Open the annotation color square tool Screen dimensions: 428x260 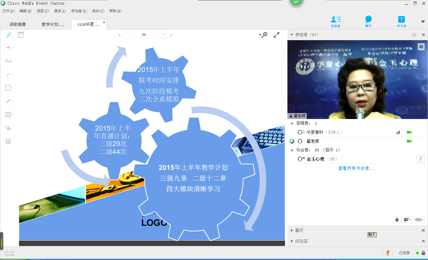coord(8,115)
